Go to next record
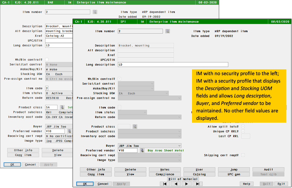Viewport: 292px width, 188px height. [187, 184]
